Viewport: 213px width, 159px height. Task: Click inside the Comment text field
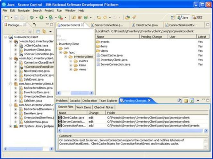tap(132, 143)
